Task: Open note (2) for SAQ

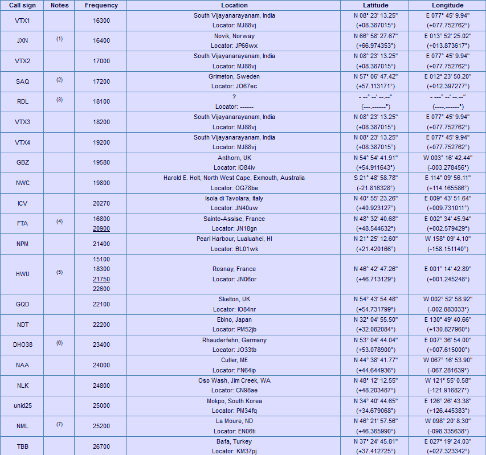Action: [x=59, y=80]
